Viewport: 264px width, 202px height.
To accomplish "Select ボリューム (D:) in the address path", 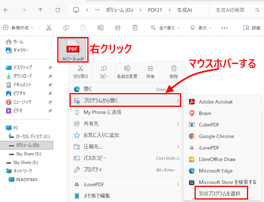I will tap(119, 10).
